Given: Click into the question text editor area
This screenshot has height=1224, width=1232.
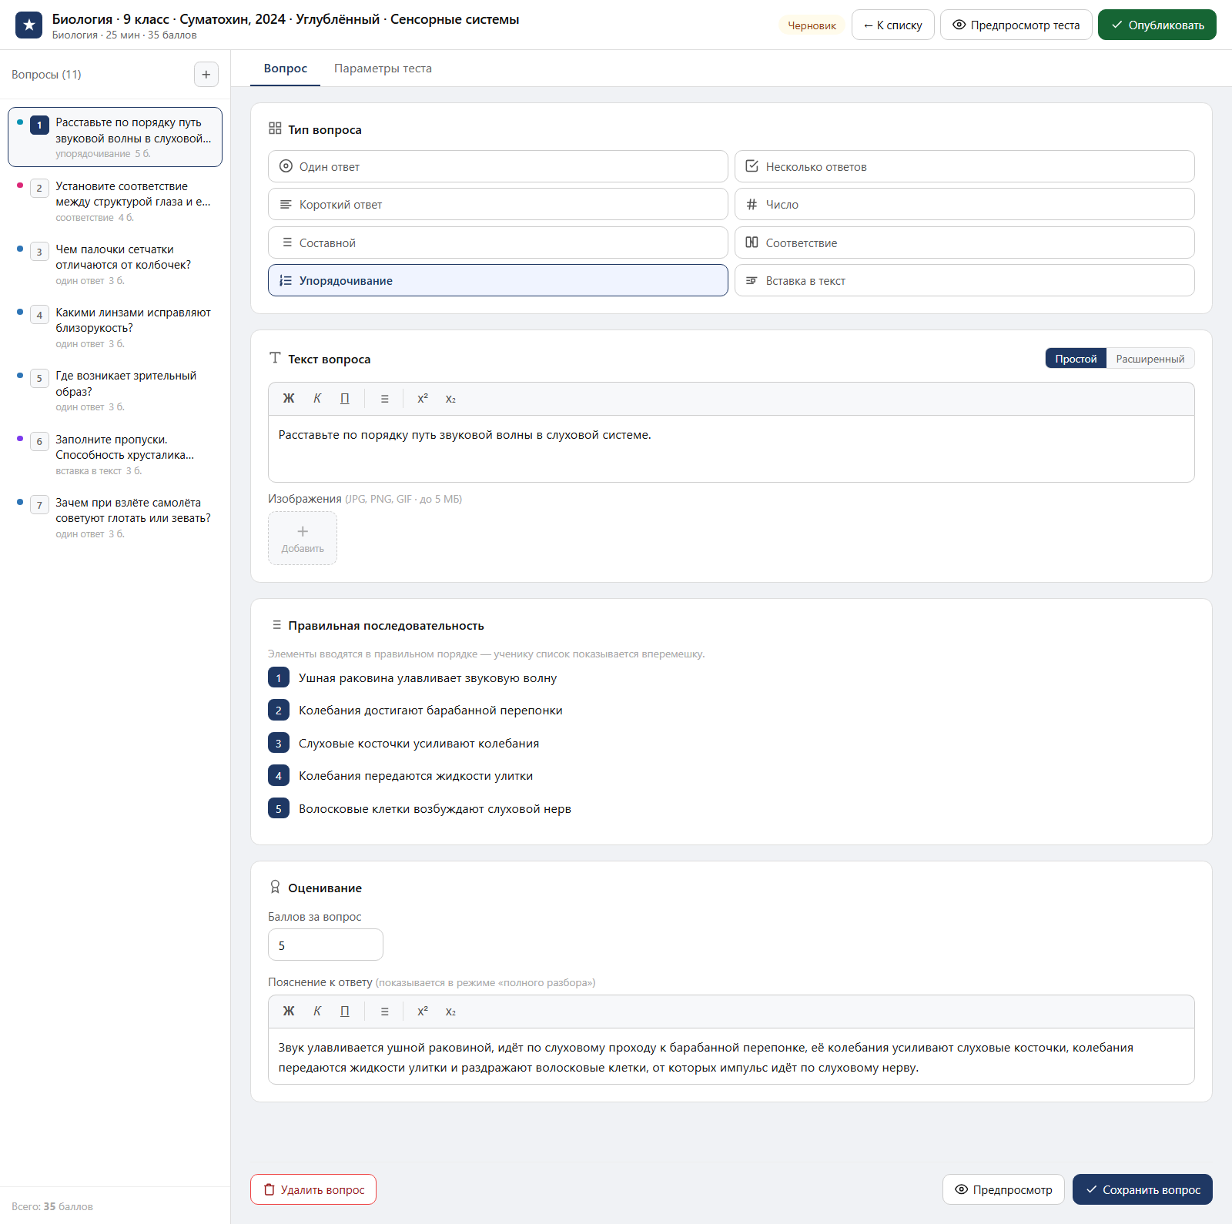Looking at the screenshot, I should click(x=731, y=449).
